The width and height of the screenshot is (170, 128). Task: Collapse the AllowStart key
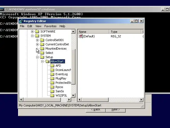42,61
